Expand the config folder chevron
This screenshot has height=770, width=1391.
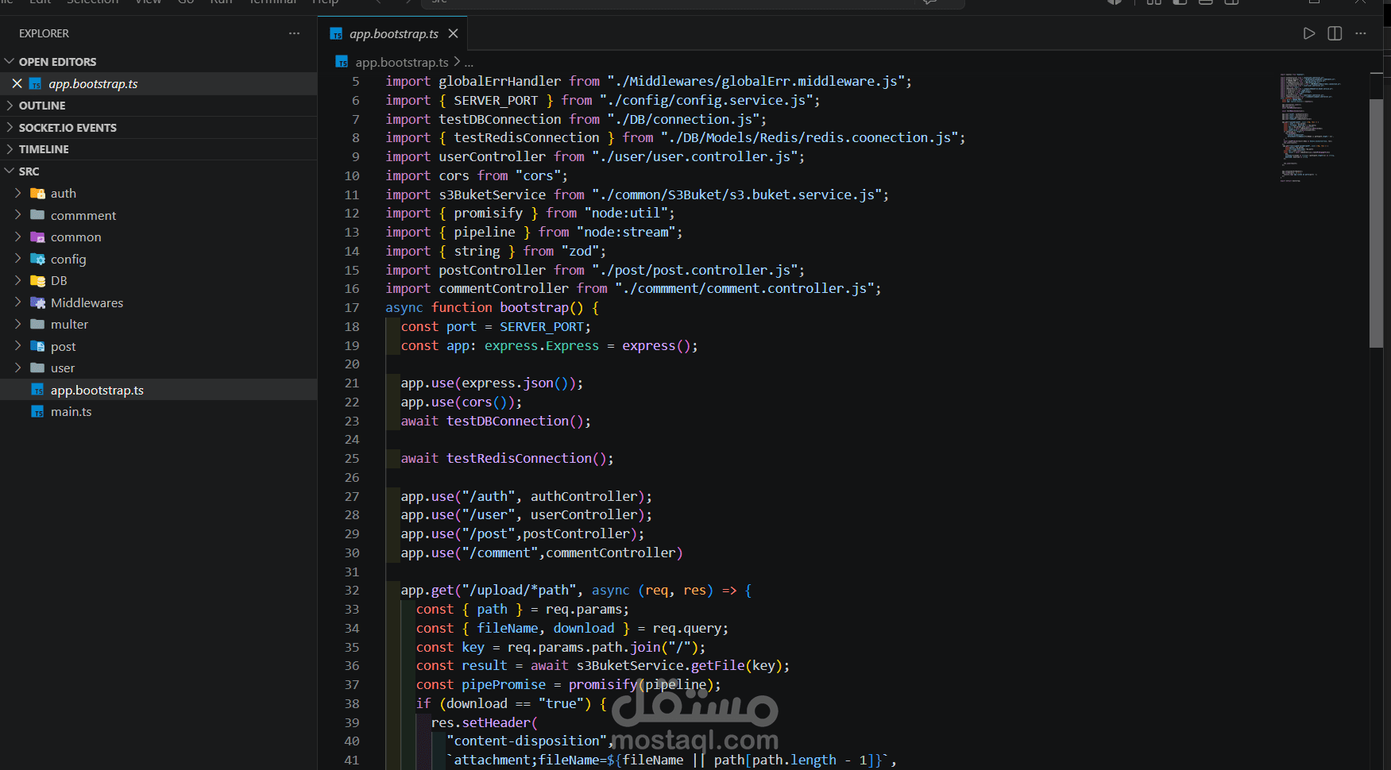18,259
